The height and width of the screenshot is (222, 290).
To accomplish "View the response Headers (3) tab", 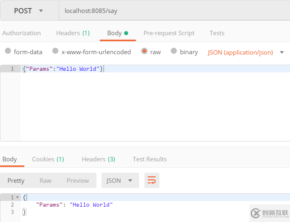I will click(x=99, y=159).
